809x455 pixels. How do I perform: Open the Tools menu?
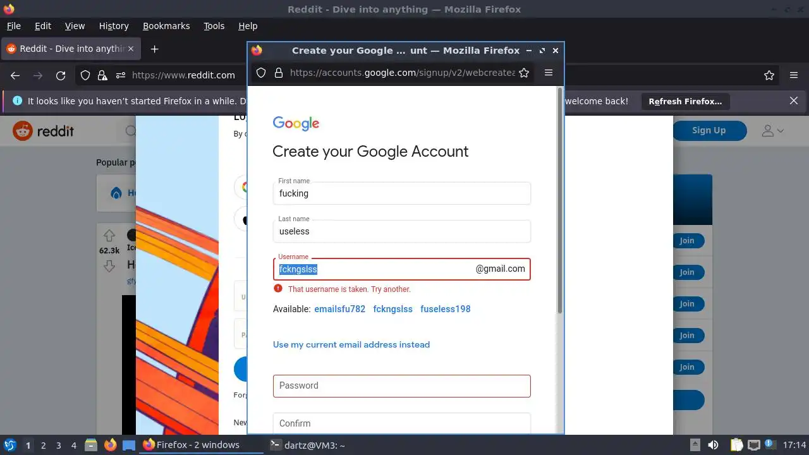click(x=214, y=26)
